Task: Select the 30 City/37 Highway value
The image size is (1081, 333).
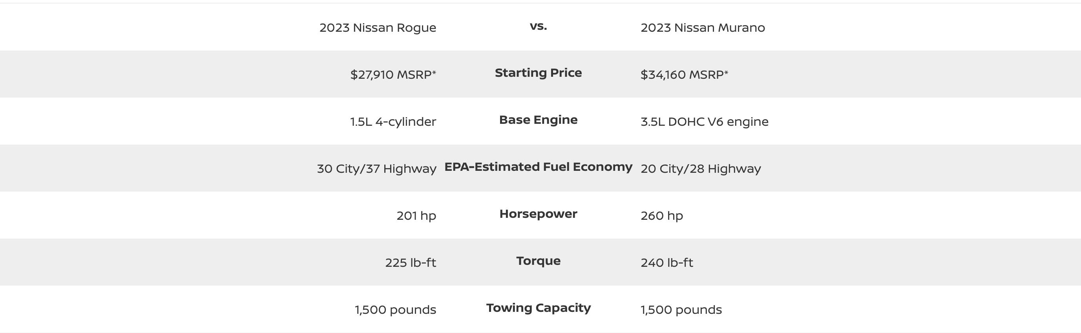Action: point(376,168)
